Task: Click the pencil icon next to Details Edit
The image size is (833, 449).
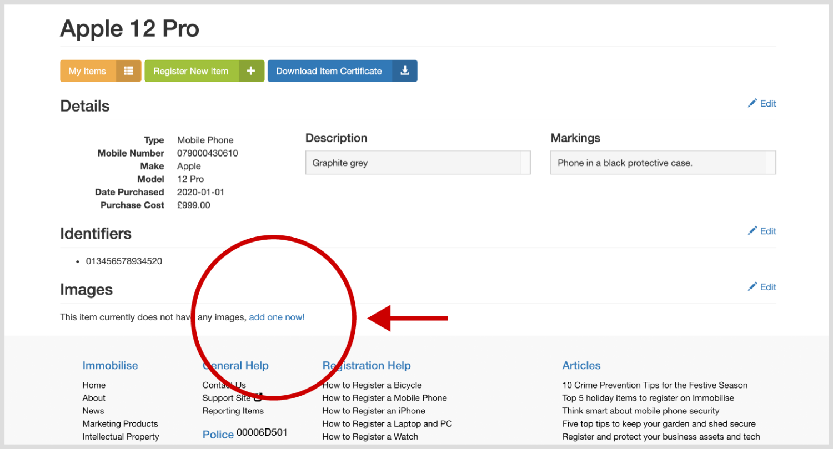Action: (x=752, y=103)
